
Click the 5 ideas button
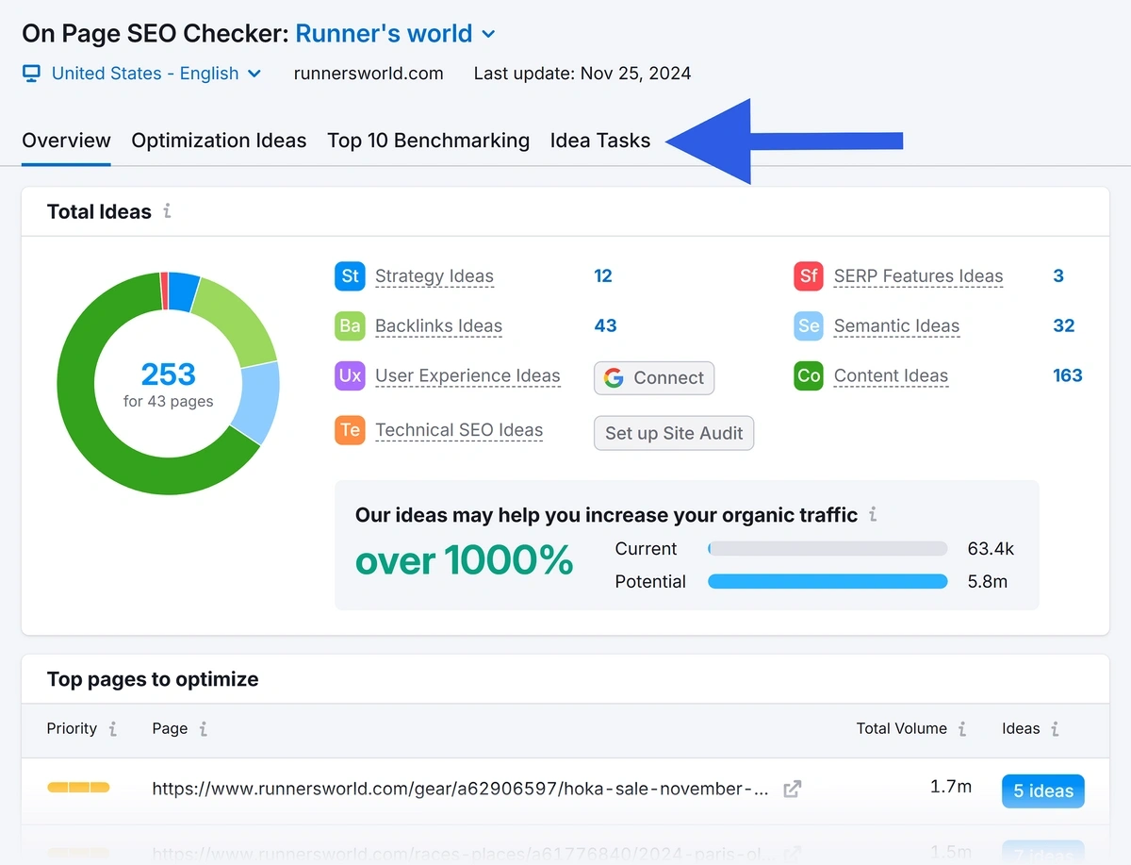tap(1043, 791)
